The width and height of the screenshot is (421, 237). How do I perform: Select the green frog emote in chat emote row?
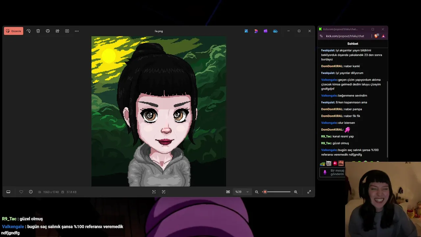click(x=322, y=163)
